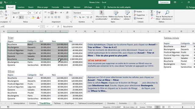Open Trier et filtrer menu
Screen dimensions: 195x109
(x=158, y=15)
